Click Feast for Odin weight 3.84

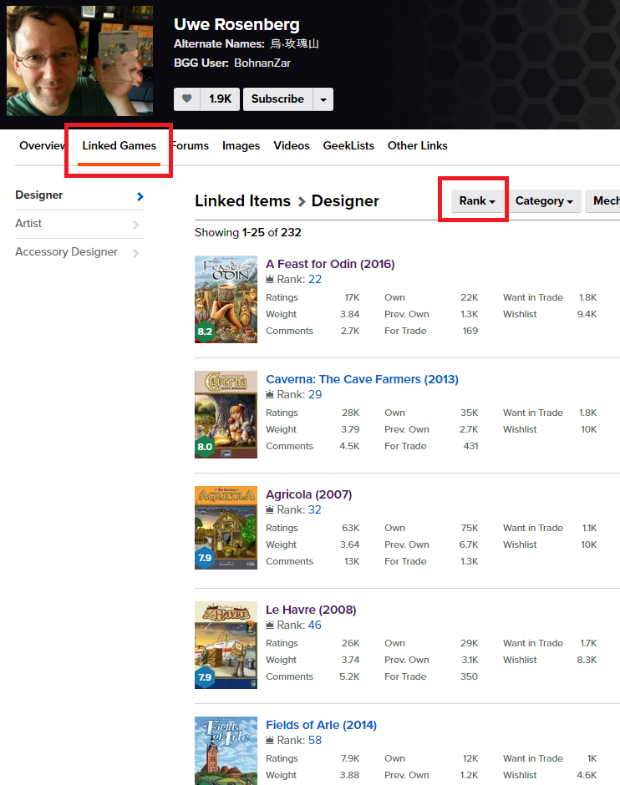(349, 314)
